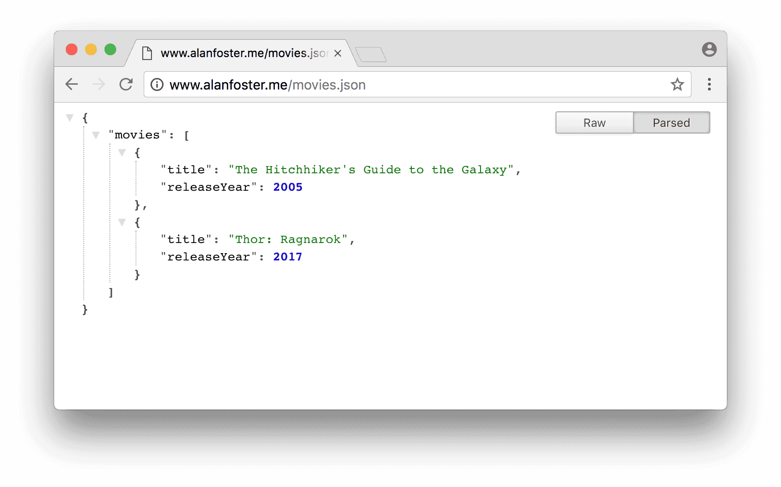The image size is (781, 487).
Task: Click the "releaseYear" key beside 2017
Action: pos(209,257)
